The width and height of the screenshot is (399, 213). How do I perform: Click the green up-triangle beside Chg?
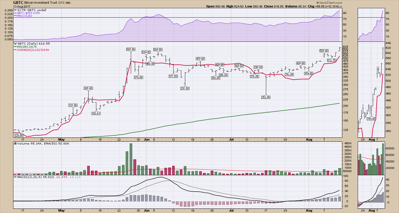[x=341, y=6]
